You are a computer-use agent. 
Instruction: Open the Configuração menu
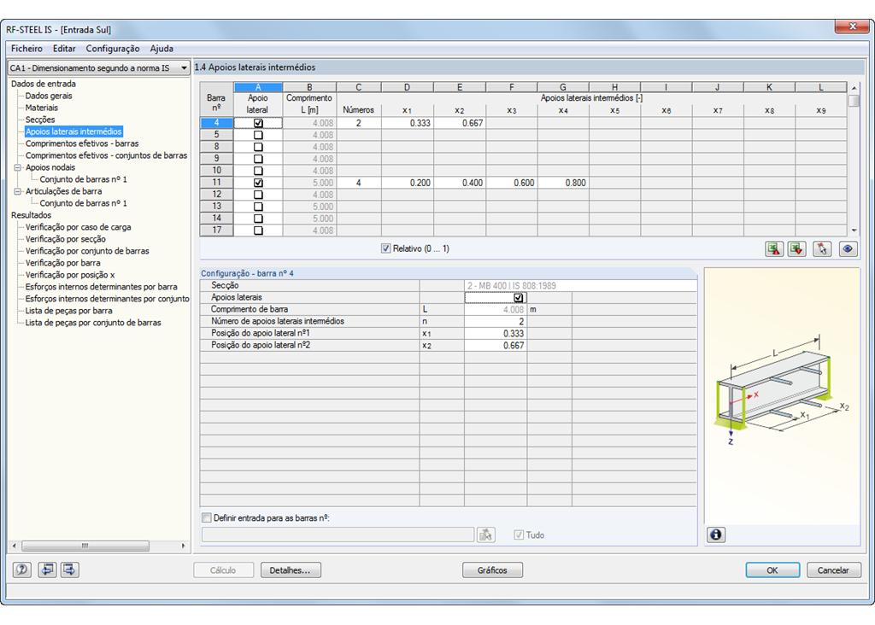(x=113, y=49)
